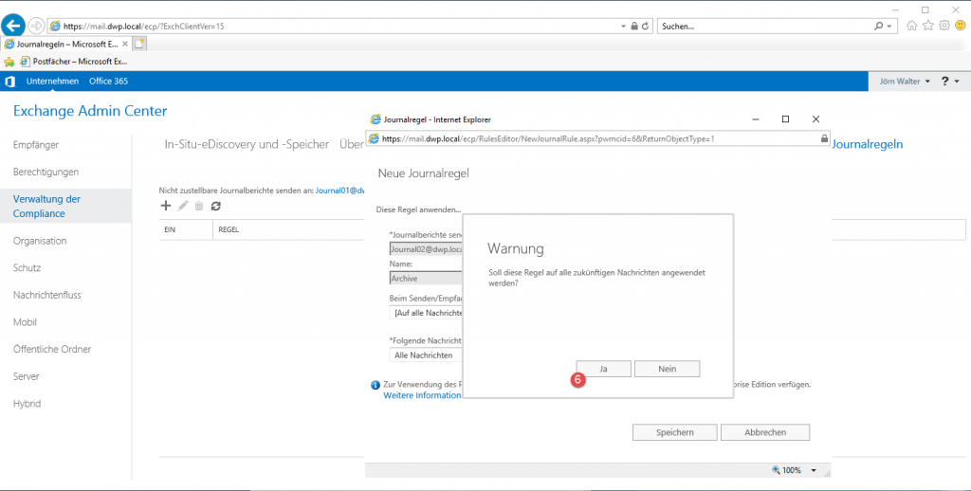The width and height of the screenshot is (971, 491).
Task: Open the favorites star icon
Action: click(928, 26)
